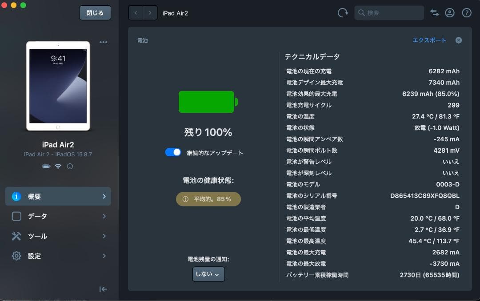This screenshot has width=480, height=301.
Task: Click the エクスポート link
Action: tap(429, 40)
